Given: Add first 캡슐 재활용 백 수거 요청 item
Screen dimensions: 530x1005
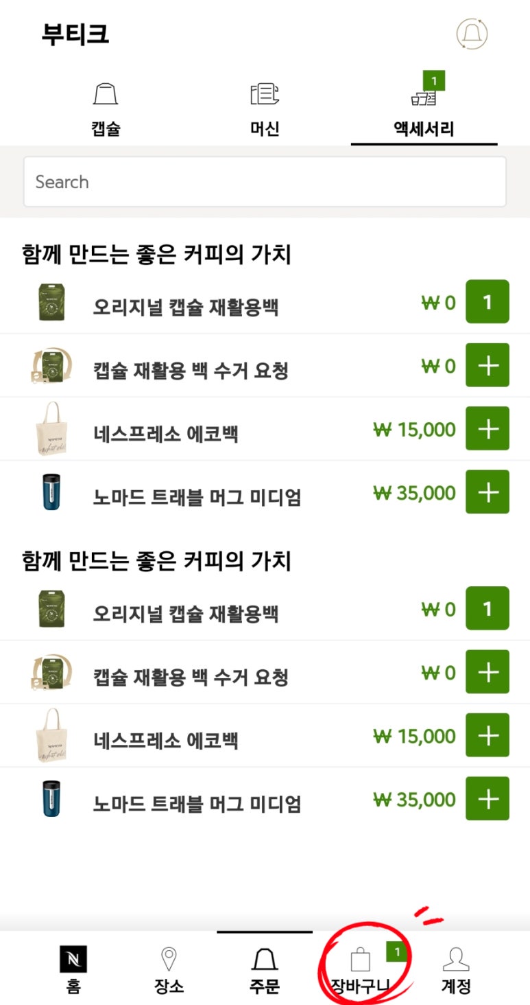Looking at the screenshot, I should pyautogui.click(x=487, y=365).
